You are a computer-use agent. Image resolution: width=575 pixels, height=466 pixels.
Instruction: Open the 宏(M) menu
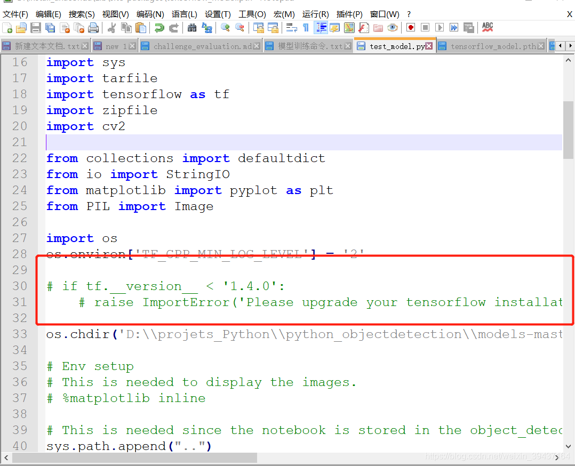(284, 14)
